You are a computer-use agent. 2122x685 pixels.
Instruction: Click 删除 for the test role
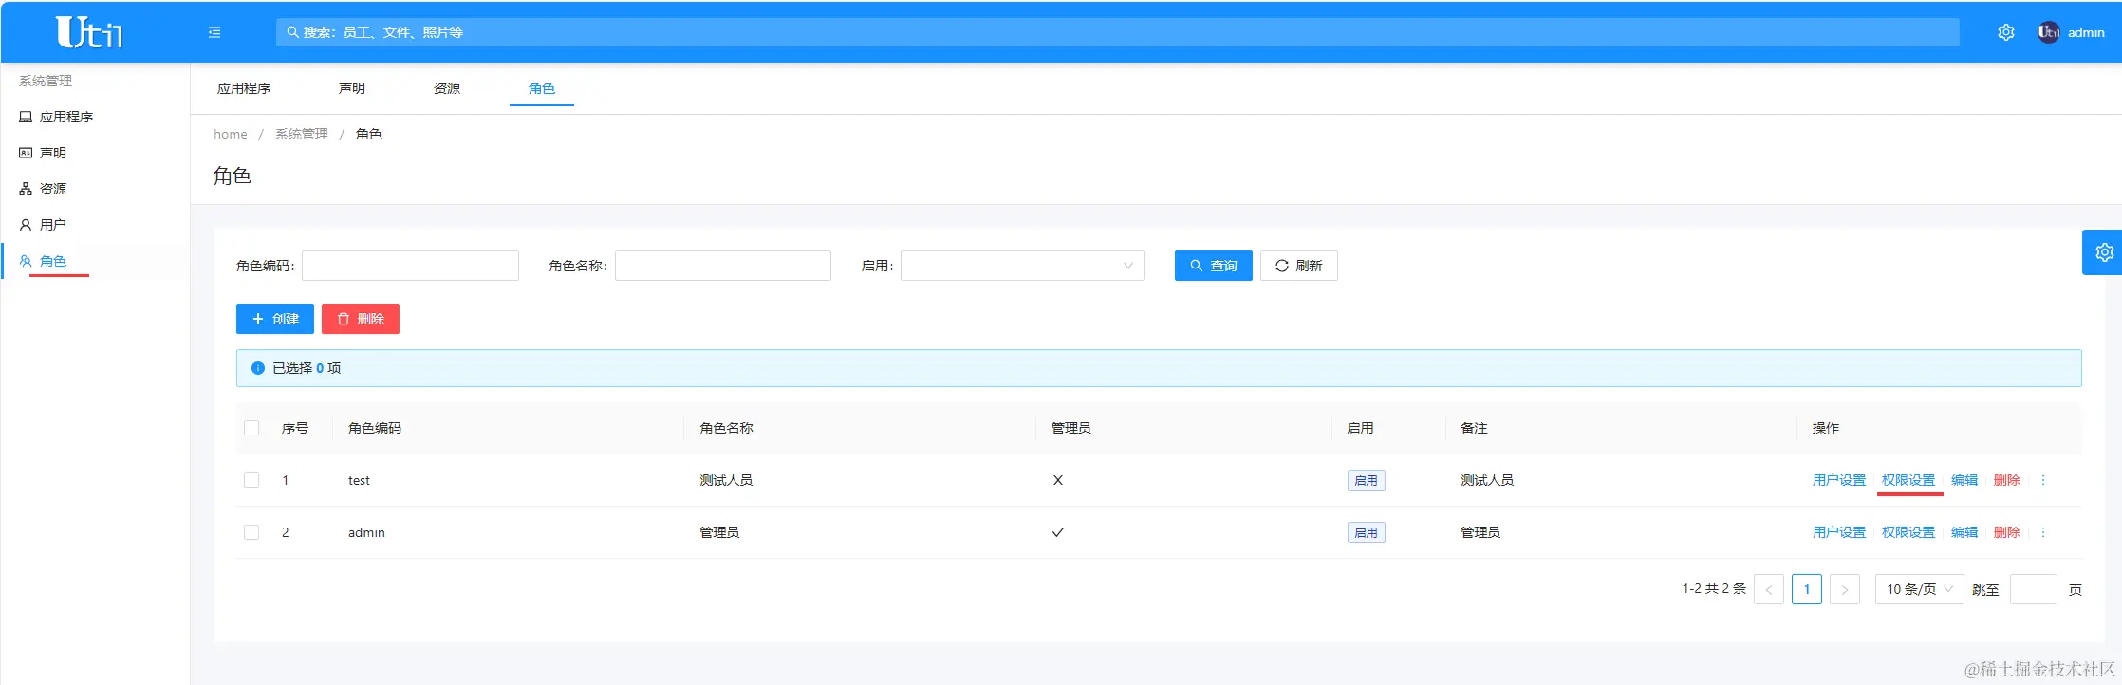2007,480
